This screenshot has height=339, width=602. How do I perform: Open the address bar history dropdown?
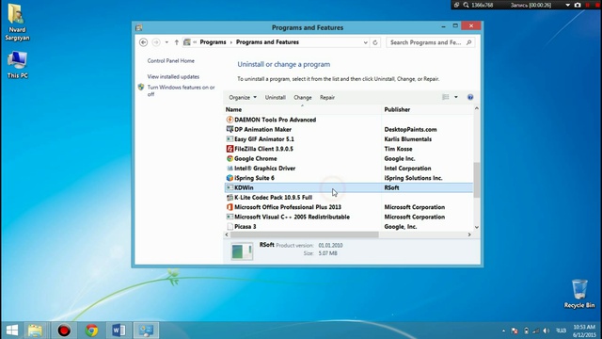pos(366,42)
